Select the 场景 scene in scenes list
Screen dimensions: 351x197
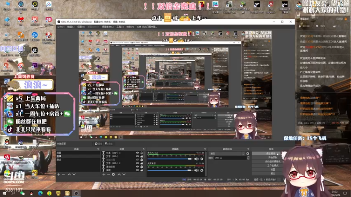click(78, 153)
